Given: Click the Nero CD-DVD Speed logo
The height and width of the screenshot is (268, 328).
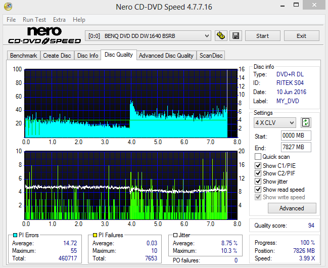Looking at the screenshot, I should pyautogui.click(x=44, y=35).
